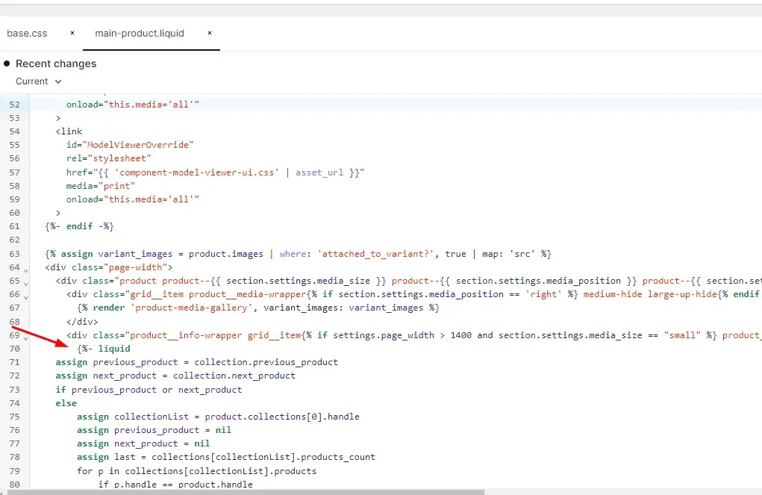Viewport: 762px width, 495px height.
Task: Click onload="this.media='all'" on line 59
Action: tap(133, 199)
